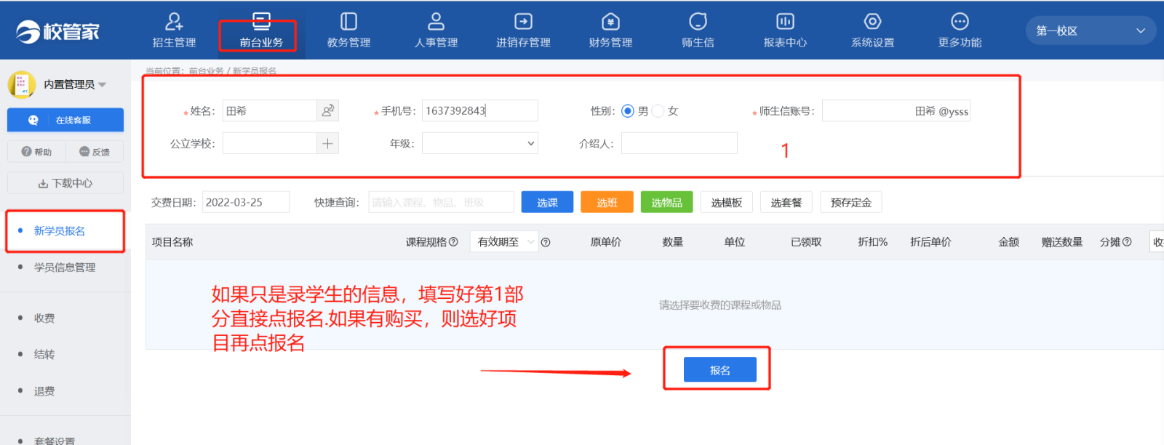Click 原单价 column header
The image size is (1164, 445).
tap(605, 242)
